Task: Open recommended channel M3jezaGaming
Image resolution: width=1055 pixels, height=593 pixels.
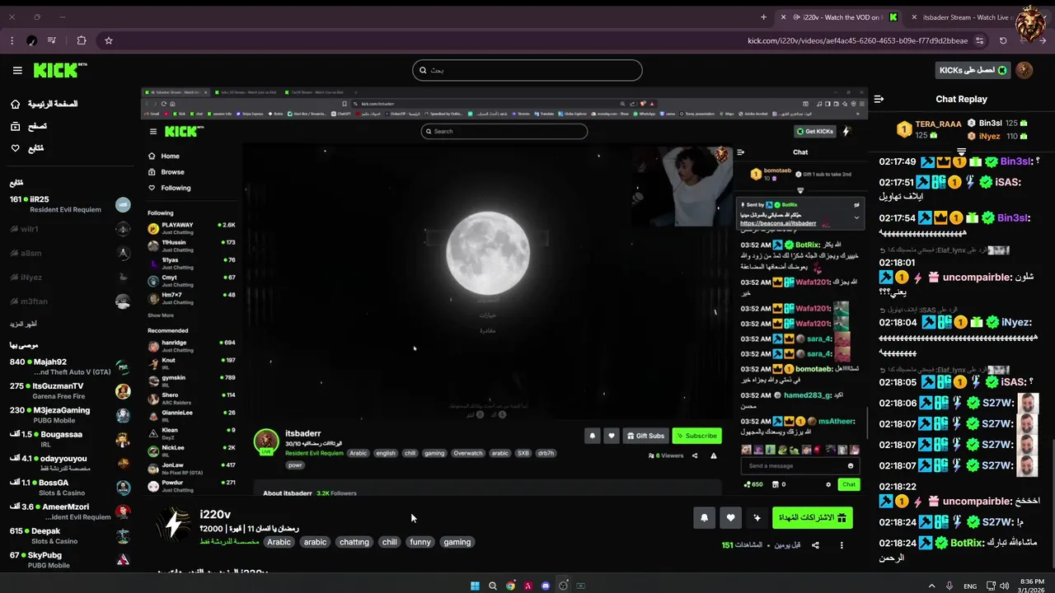Action: pyautogui.click(x=69, y=414)
